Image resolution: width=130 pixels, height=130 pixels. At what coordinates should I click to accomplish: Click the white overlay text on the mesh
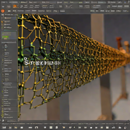[x=43, y=63]
